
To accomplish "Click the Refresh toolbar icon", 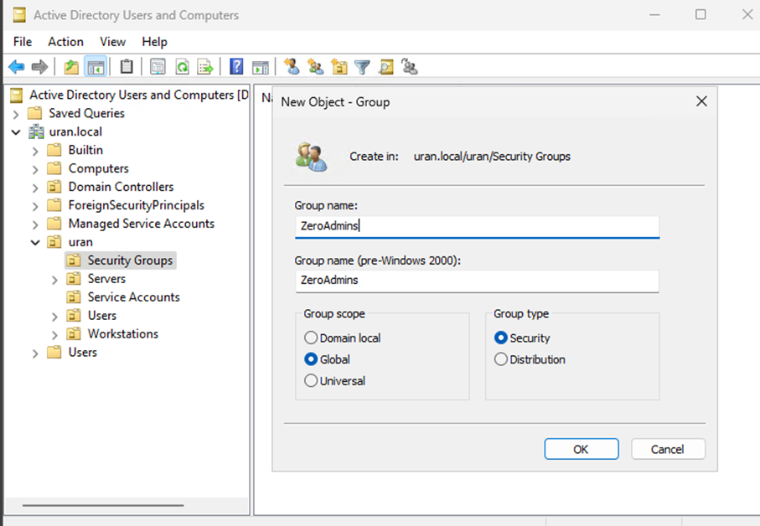I will [182, 66].
